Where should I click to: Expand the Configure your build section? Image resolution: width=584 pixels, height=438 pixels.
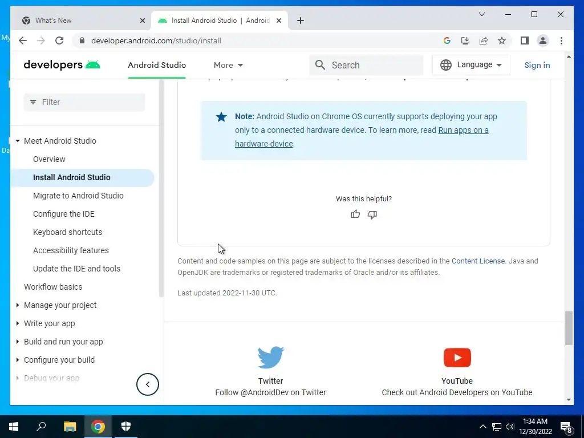click(18, 360)
